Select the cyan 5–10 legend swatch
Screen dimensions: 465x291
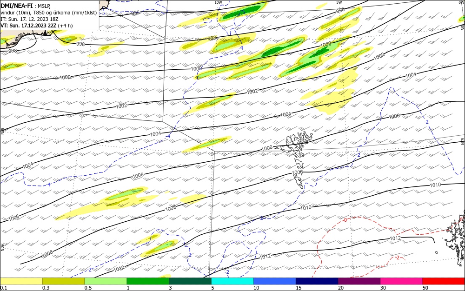(232, 281)
